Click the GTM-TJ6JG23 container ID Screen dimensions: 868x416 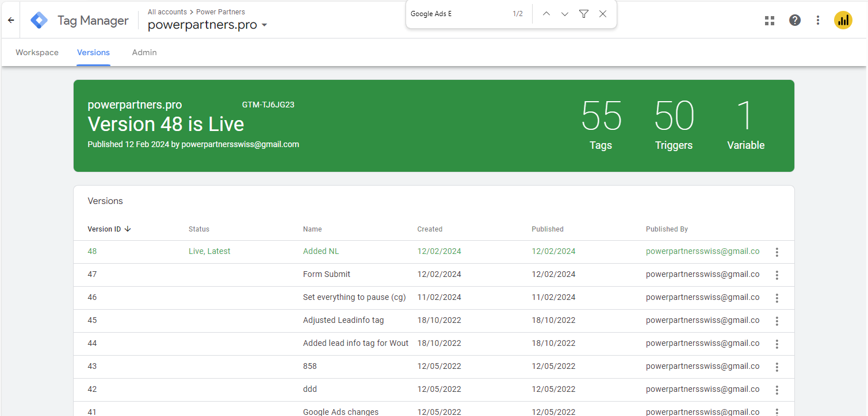tap(268, 105)
